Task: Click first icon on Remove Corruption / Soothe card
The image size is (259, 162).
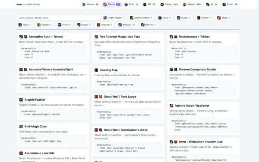Action: pos(171,70)
